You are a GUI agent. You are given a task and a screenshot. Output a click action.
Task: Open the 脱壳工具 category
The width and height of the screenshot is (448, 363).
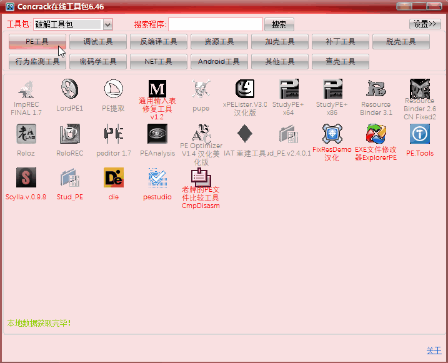401,42
